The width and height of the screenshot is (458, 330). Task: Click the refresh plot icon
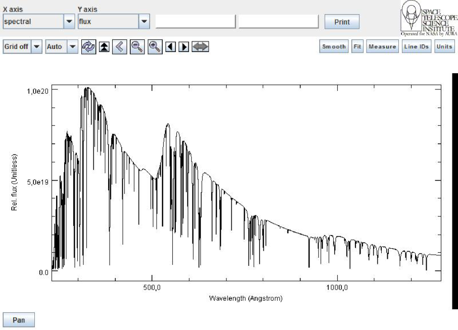click(x=88, y=46)
